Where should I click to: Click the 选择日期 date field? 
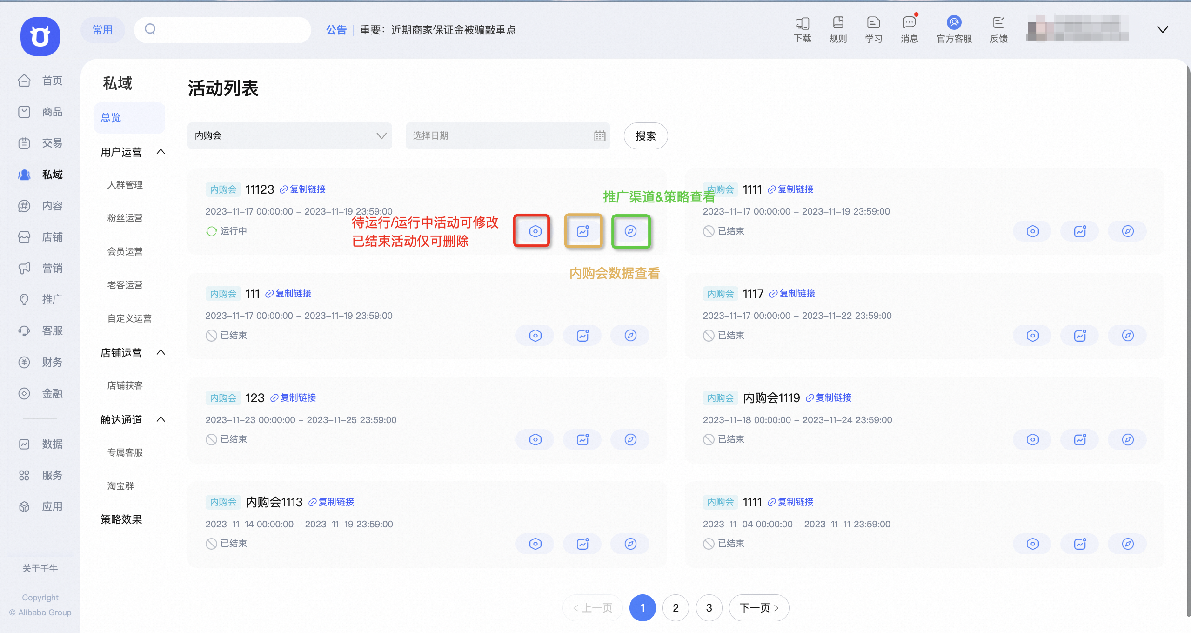tap(508, 136)
